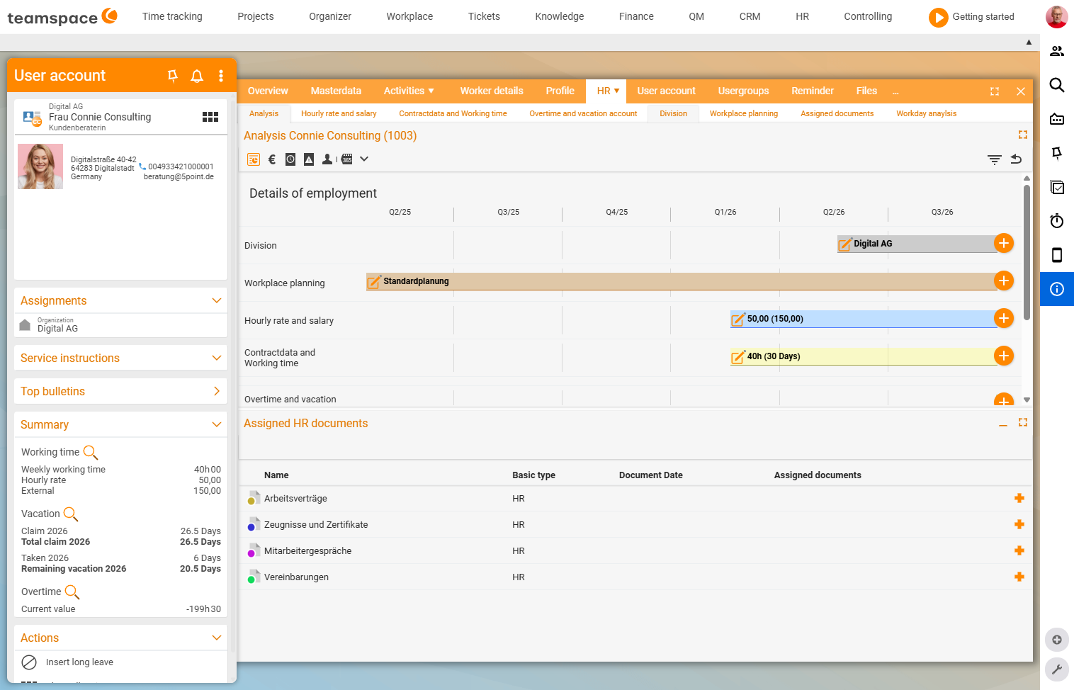Add document to Zeugnisse und Zertifikate row
The height and width of the screenshot is (690, 1074).
(1019, 524)
